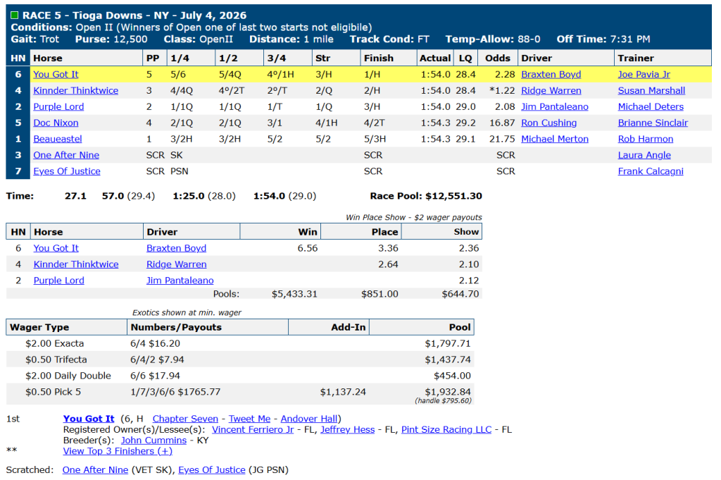Open Purple Lord in payouts table
This screenshot has height=480, width=721.
[x=59, y=281]
